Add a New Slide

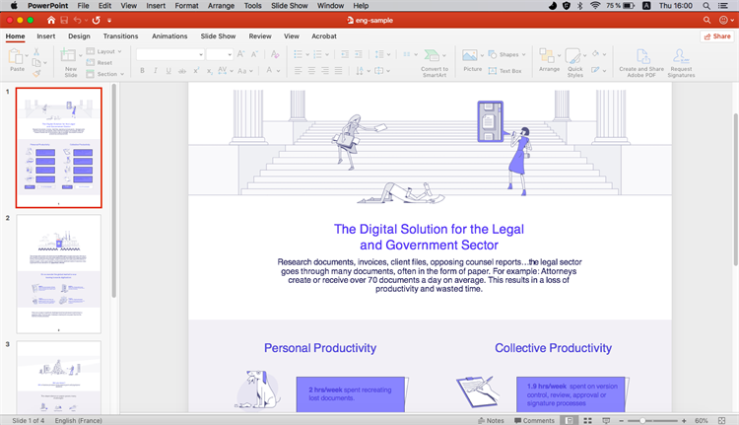[68, 62]
